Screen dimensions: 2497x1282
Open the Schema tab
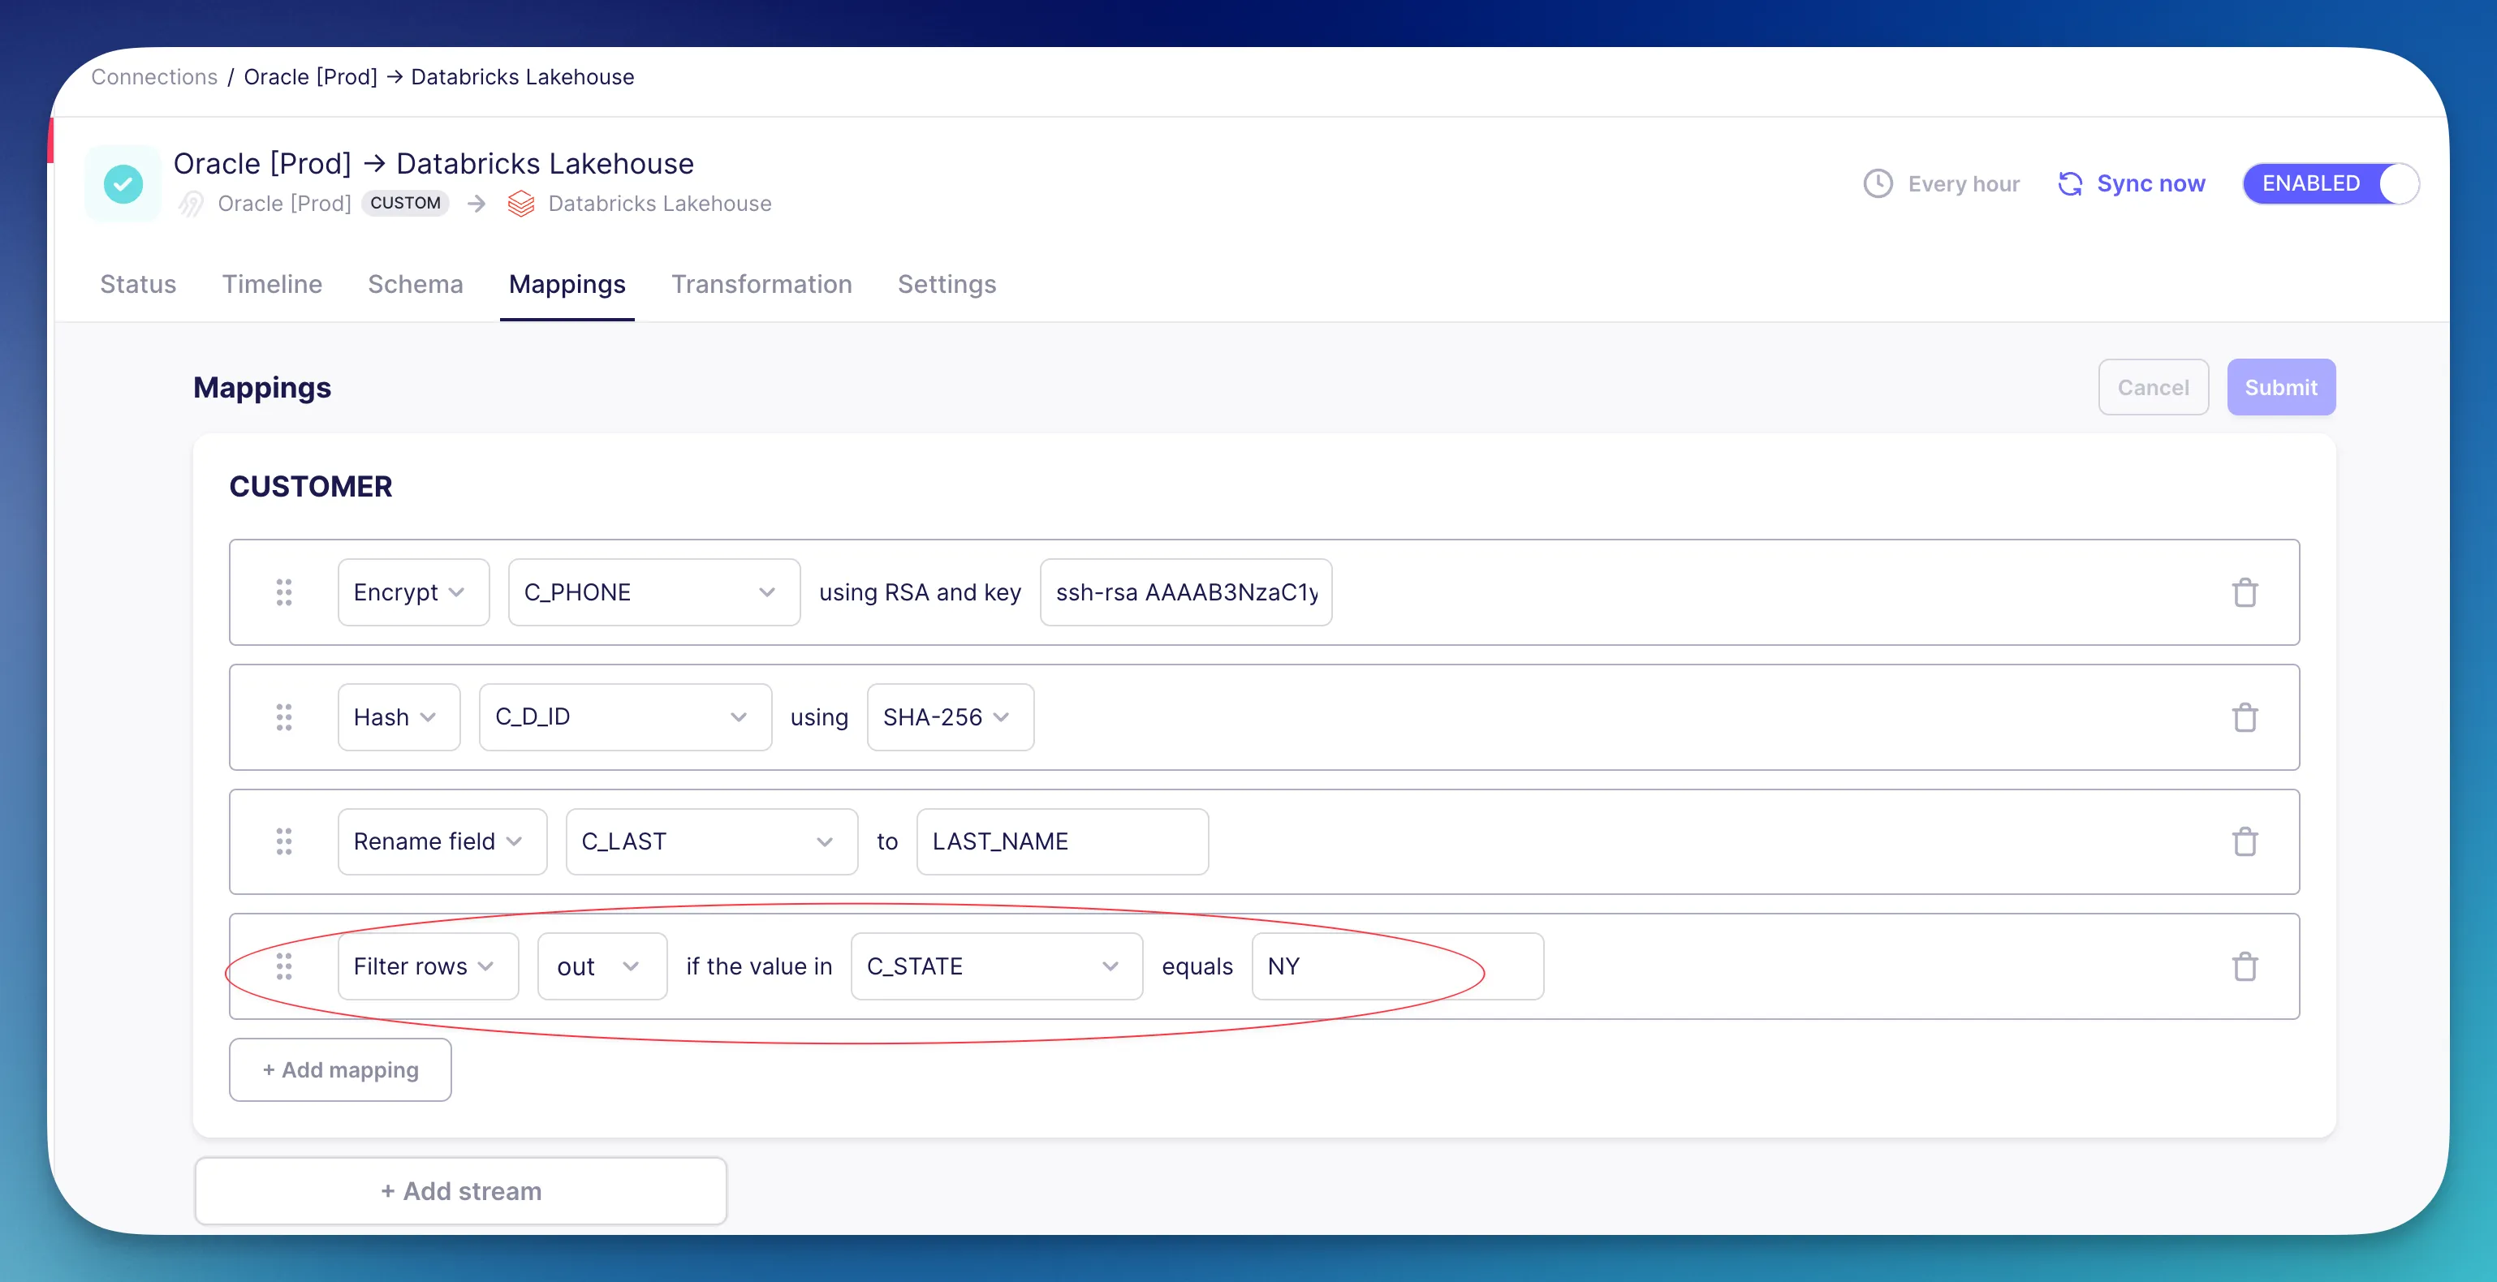pyautogui.click(x=415, y=284)
